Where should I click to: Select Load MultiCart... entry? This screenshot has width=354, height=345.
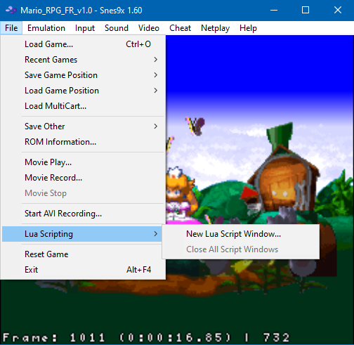82,106
